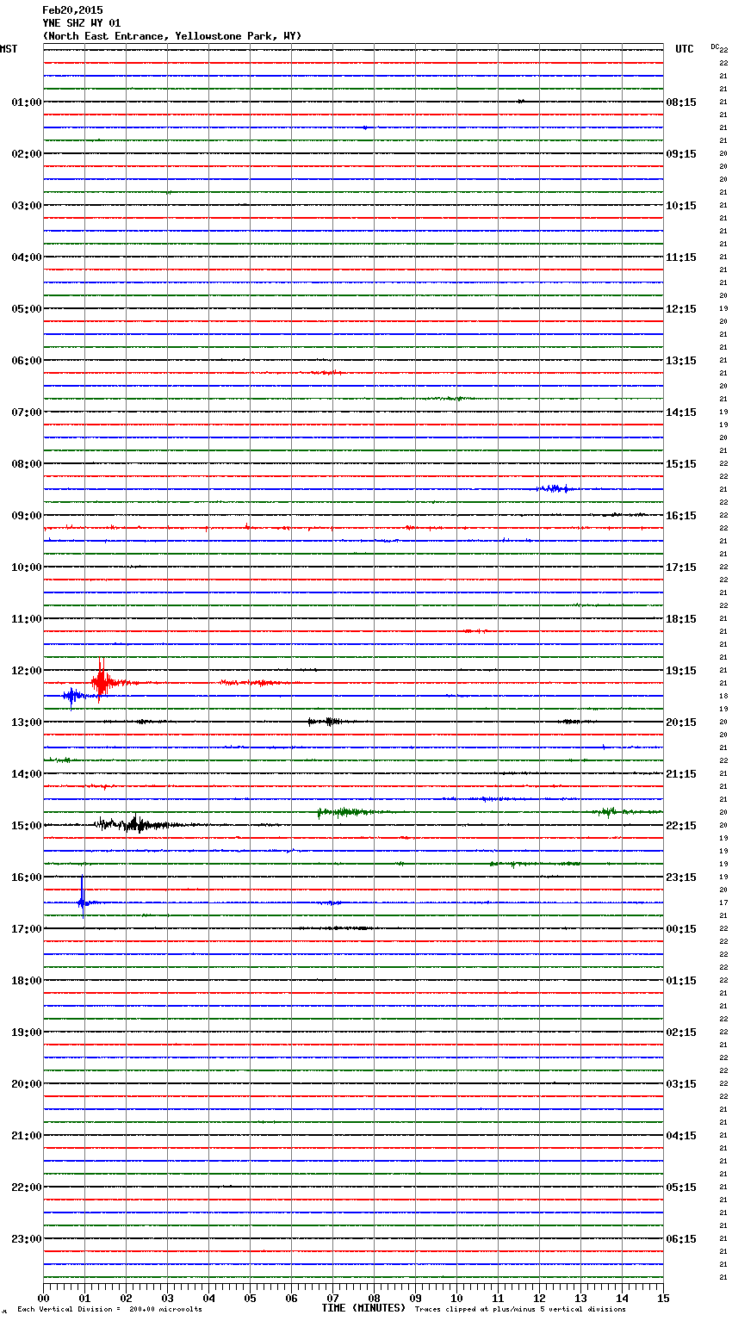The width and height of the screenshot is (732, 1321).
Task: Pick the 05:00 MST time label
Action: pyautogui.click(x=27, y=309)
